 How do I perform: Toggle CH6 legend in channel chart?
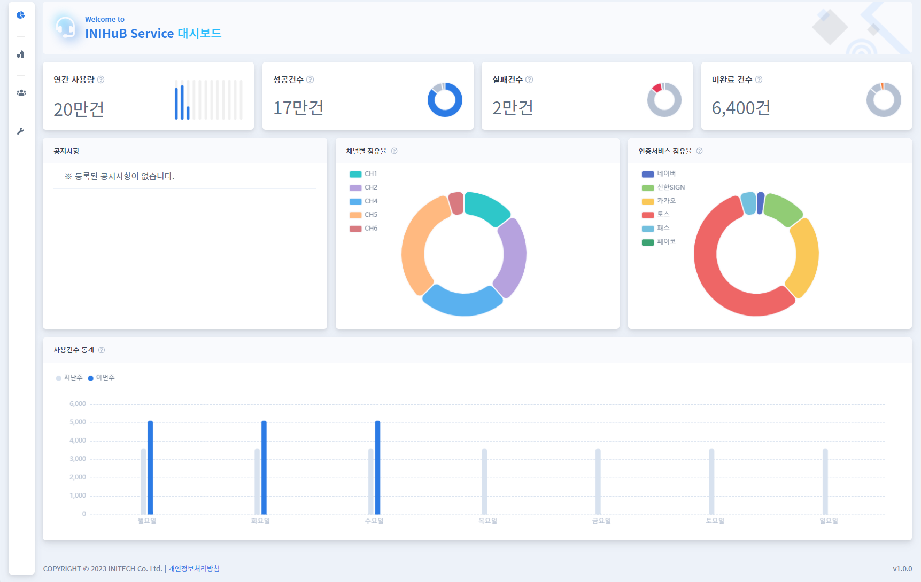363,229
